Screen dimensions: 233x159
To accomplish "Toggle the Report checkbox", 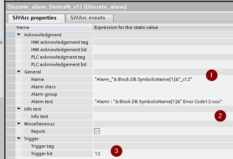I will 97,131.
